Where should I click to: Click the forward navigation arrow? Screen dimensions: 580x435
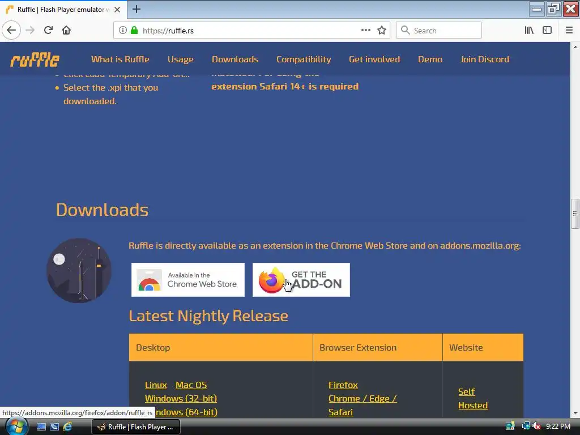[x=30, y=31]
